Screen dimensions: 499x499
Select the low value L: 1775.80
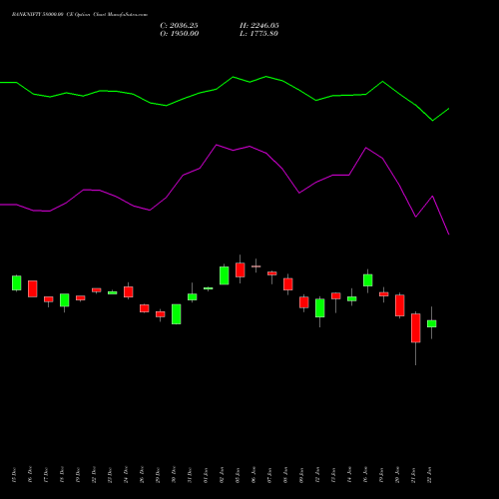258,34
